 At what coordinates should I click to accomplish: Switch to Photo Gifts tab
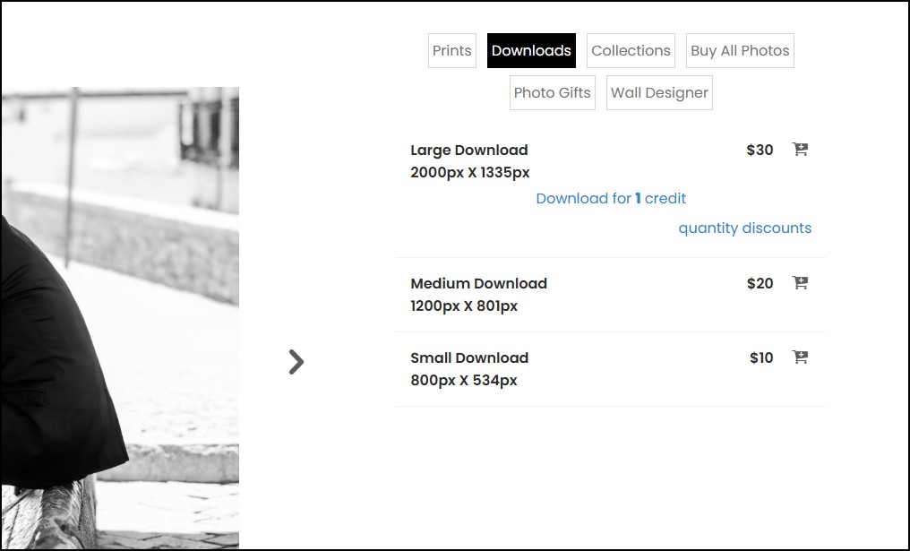click(553, 93)
